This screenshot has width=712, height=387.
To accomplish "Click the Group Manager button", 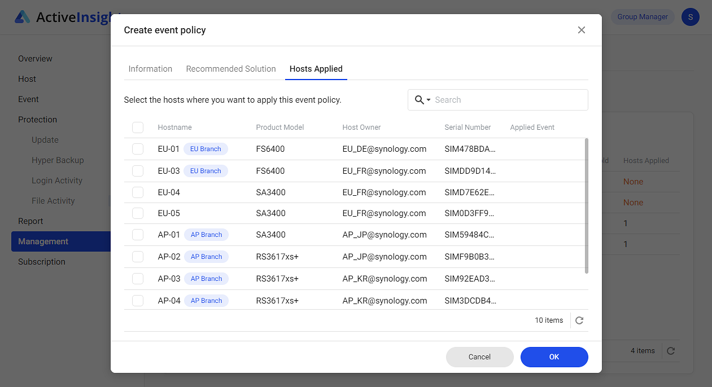I will point(642,17).
